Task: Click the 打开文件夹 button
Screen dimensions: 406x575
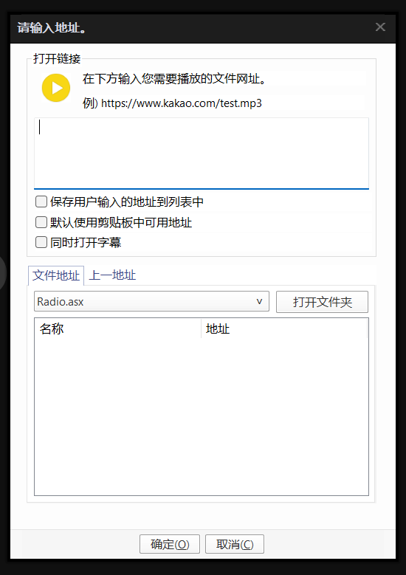Action: [x=322, y=302]
